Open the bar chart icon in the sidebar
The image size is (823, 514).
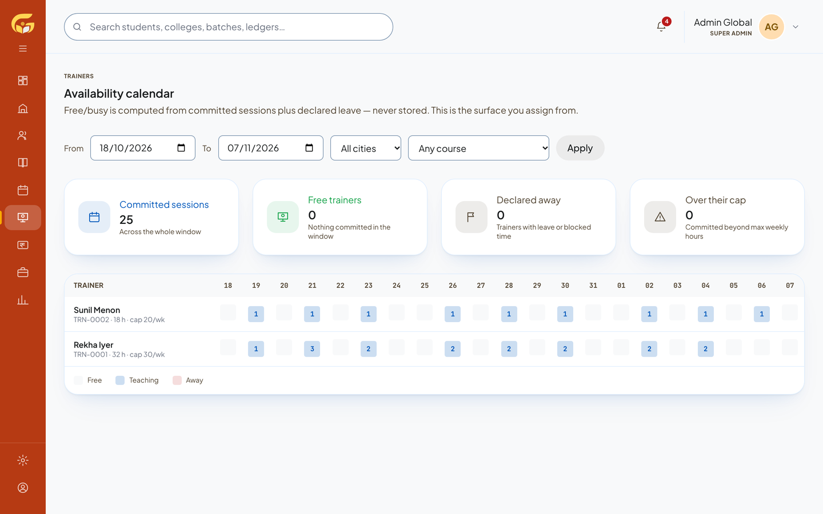(x=23, y=300)
